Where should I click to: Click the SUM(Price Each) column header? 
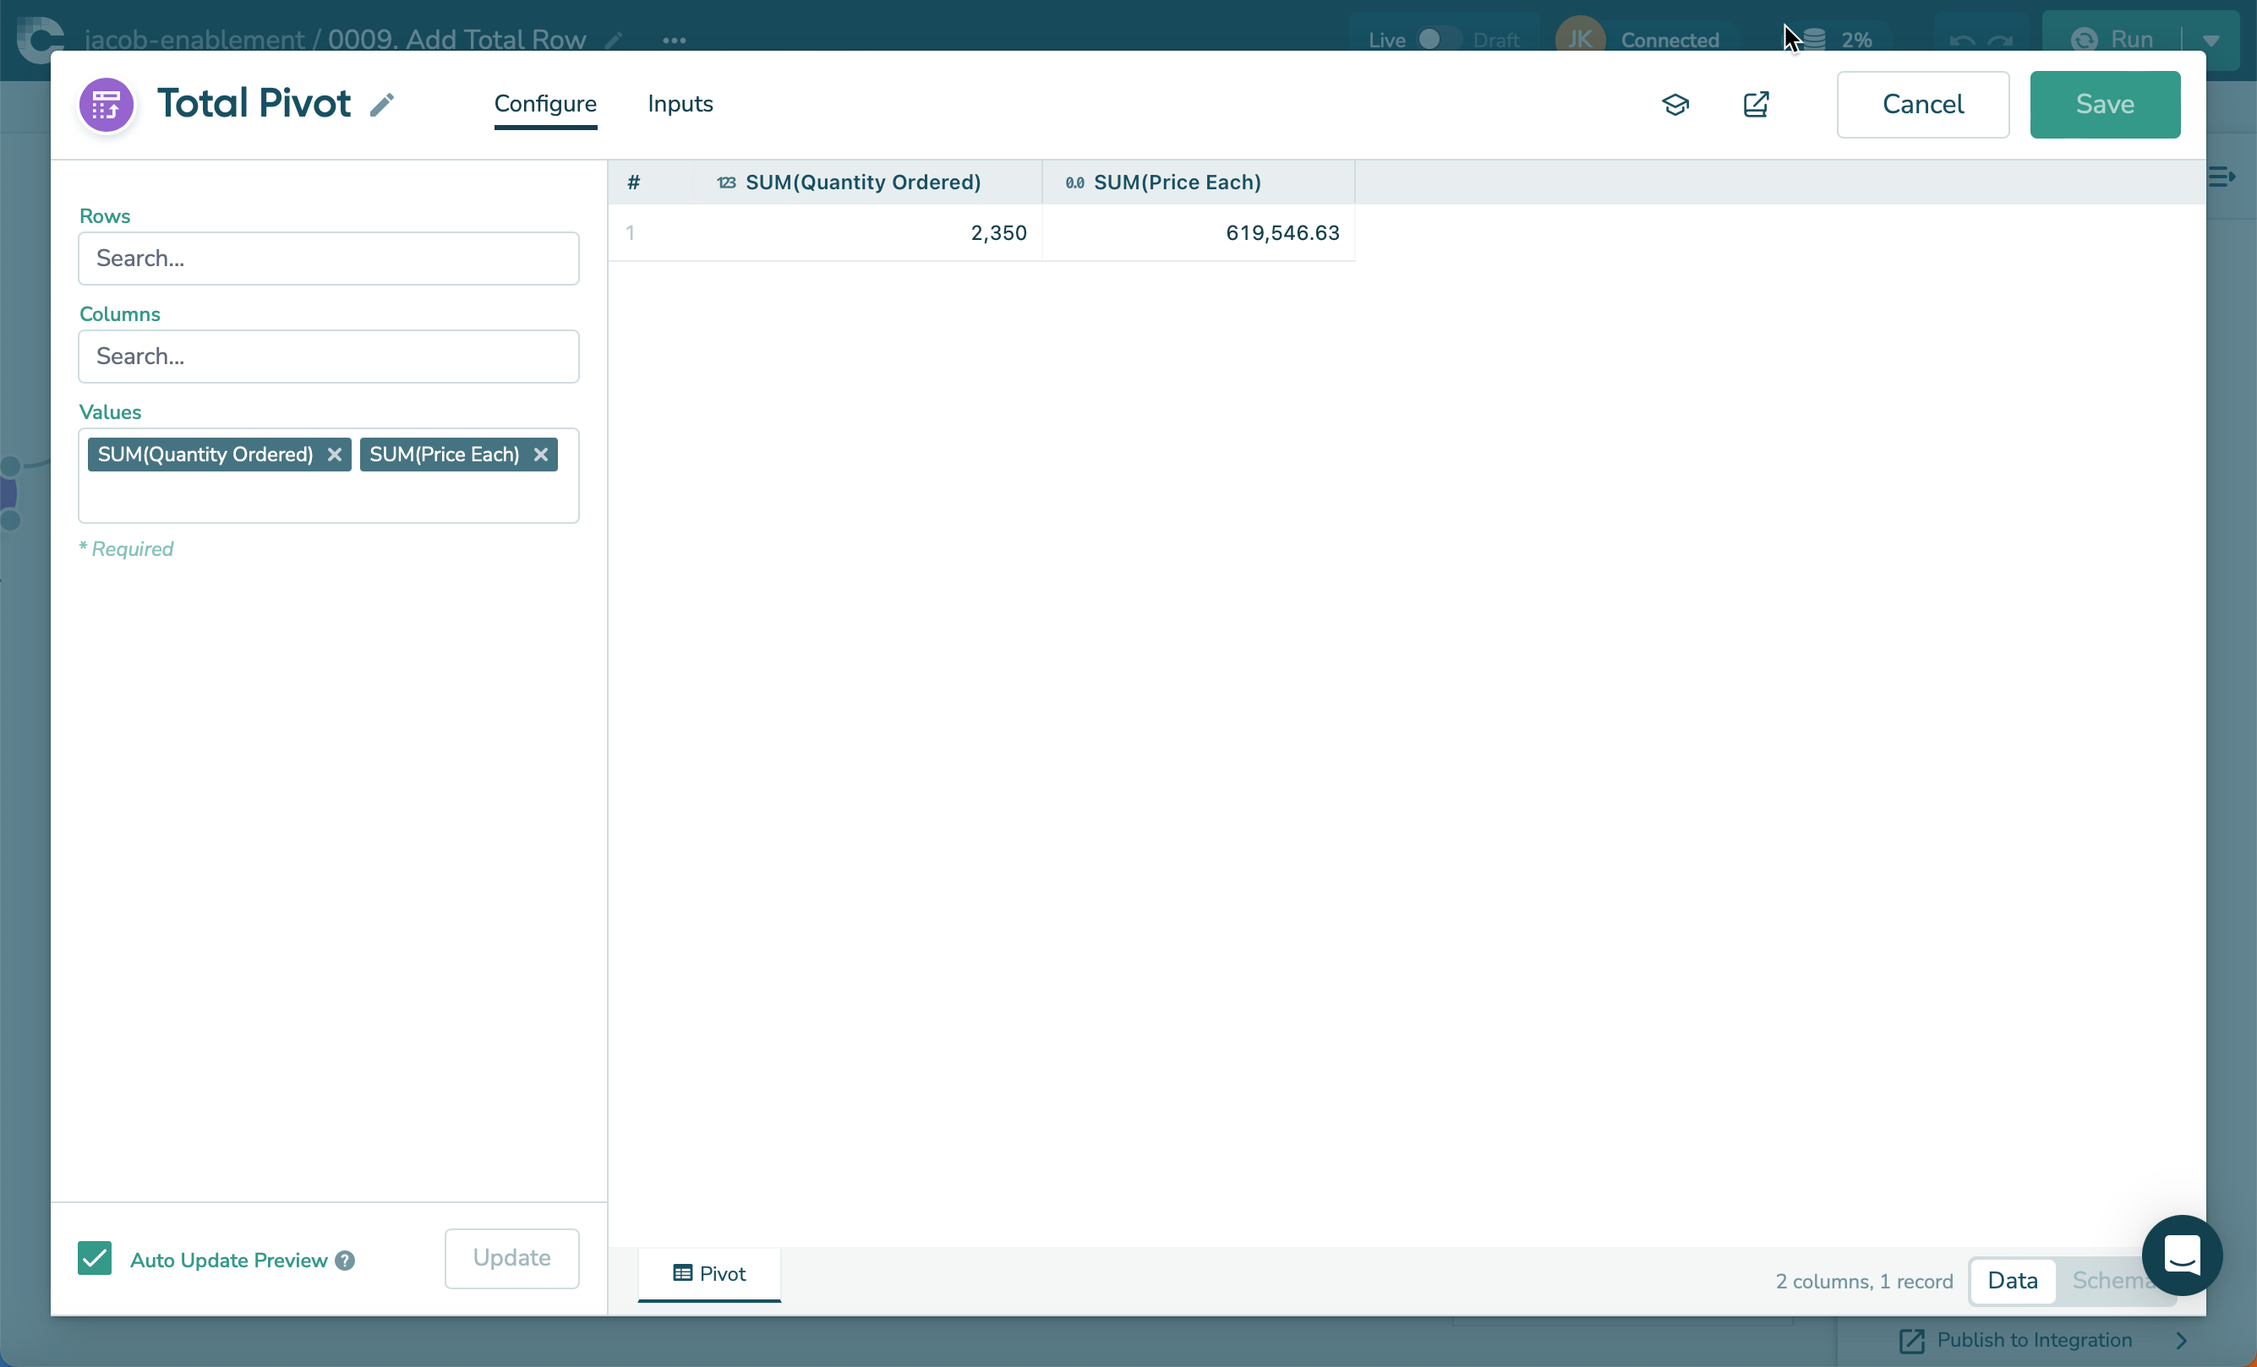click(x=1176, y=182)
